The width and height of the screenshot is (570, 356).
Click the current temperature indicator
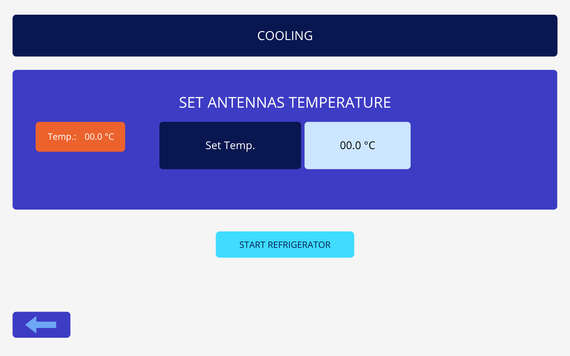[80, 137]
